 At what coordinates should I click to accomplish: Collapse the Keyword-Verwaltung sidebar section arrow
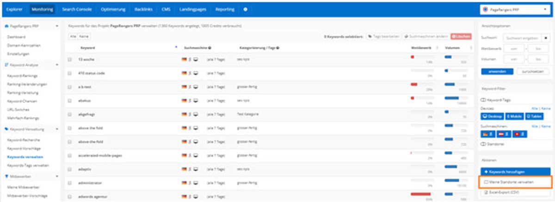56,130
